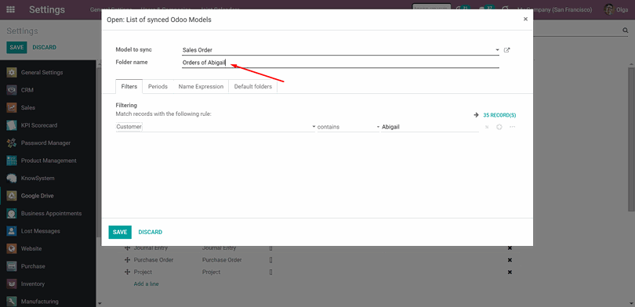Remove the Project row

click(510, 273)
